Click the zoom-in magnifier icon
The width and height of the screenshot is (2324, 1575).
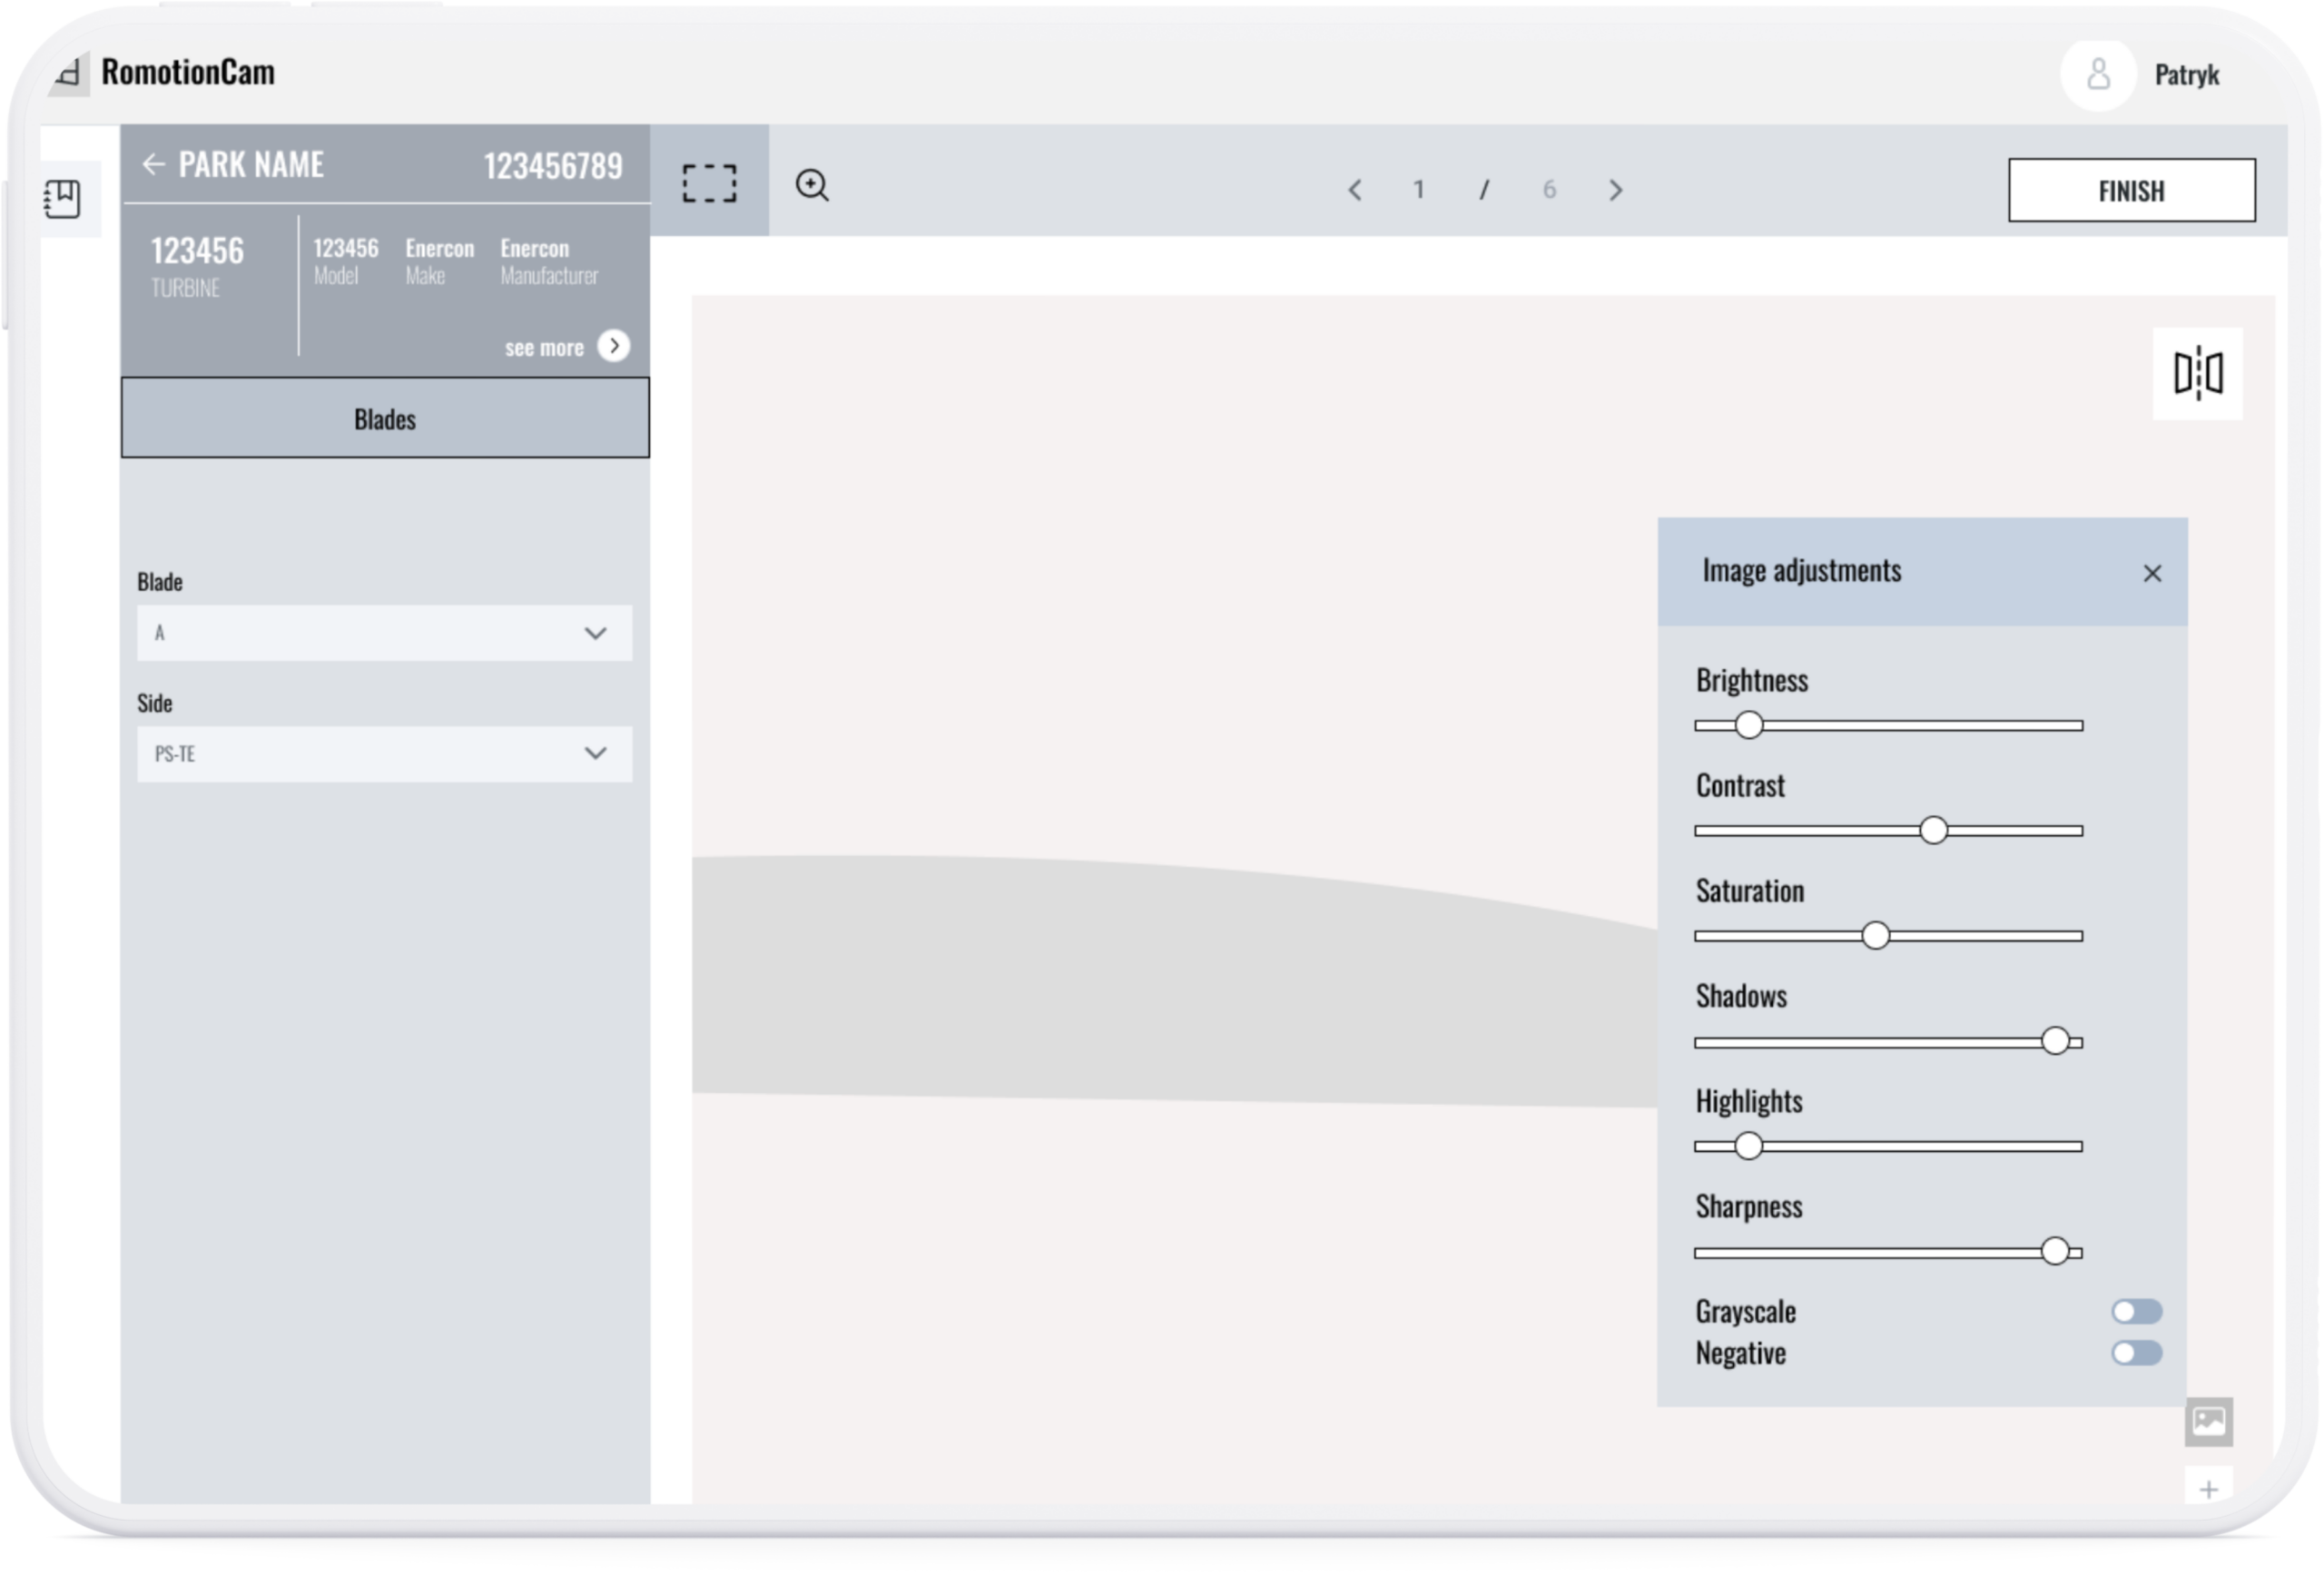coord(812,186)
